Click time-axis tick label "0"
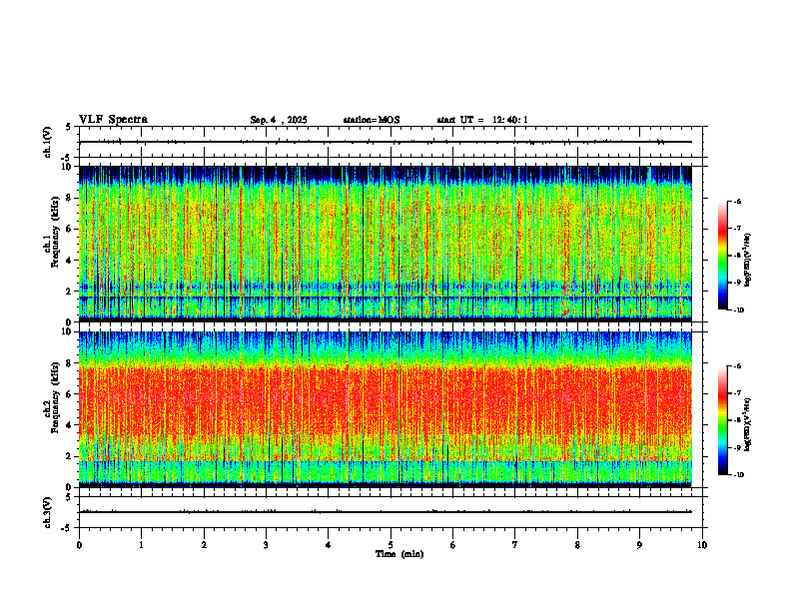Screen dimensions: 791x611 coord(79,545)
